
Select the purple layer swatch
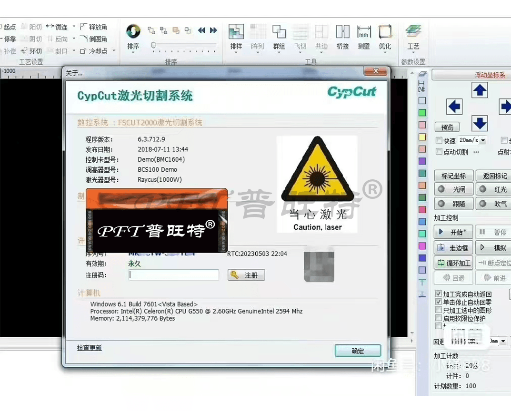click(422, 161)
